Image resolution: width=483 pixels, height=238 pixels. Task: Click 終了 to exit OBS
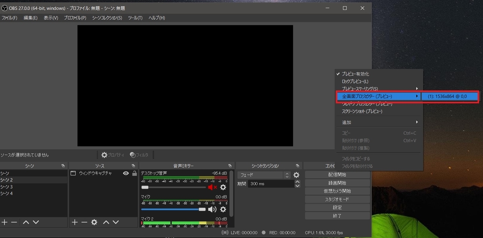pos(337,216)
